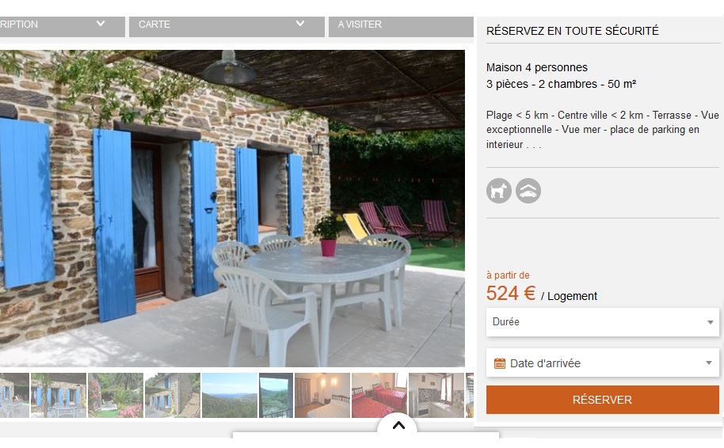Open the Date d'arrivée dropdown
This screenshot has height=448, width=724.
[603, 363]
